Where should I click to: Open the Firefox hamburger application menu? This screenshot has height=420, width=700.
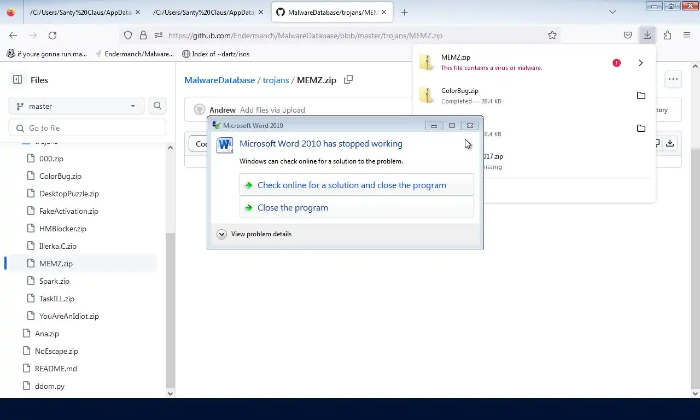tap(687, 35)
